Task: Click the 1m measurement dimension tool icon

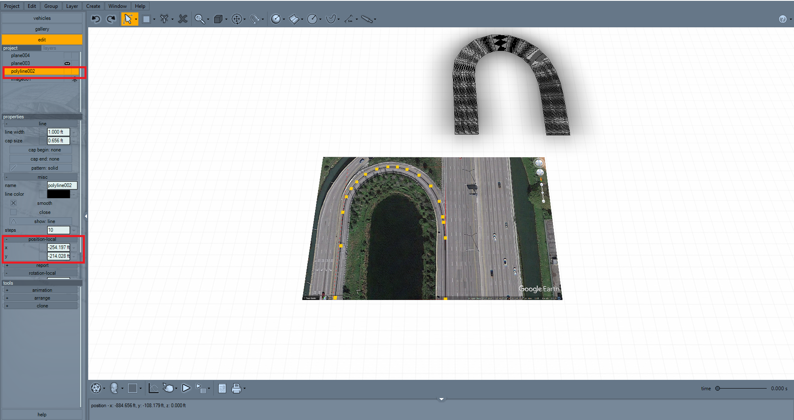Action: (349, 19)
